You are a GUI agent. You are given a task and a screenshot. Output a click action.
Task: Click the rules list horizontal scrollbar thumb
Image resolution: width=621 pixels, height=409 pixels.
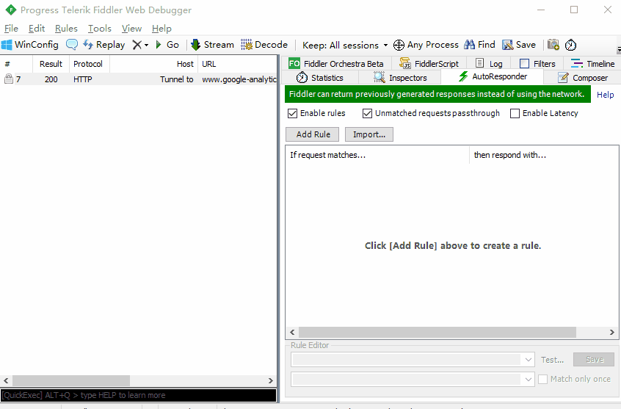coord(437,332)
